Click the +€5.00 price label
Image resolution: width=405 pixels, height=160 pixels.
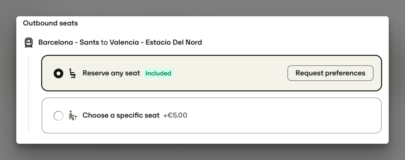[175, 115]
